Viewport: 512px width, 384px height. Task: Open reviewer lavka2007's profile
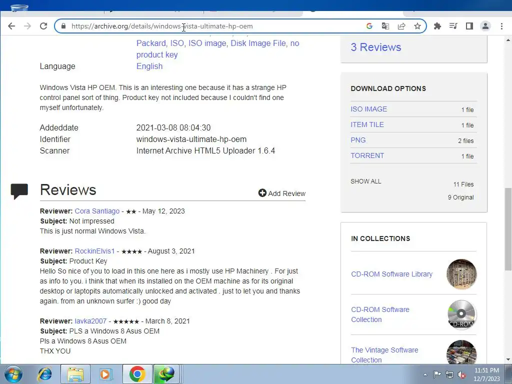pos(90,321)
